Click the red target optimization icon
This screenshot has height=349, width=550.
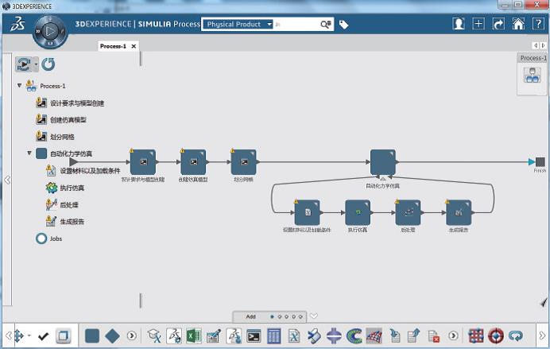coord(496,336)
